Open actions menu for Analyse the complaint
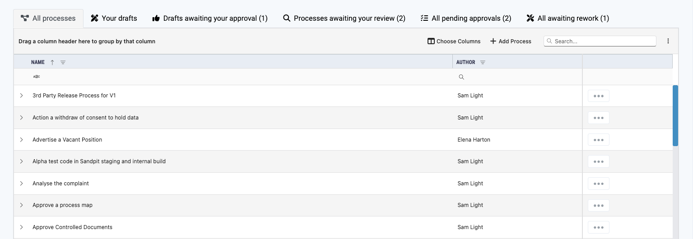 (x=599, y=184)
